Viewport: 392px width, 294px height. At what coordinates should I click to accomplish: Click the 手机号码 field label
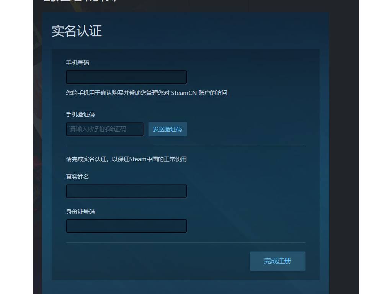click(x=77, y=63)
